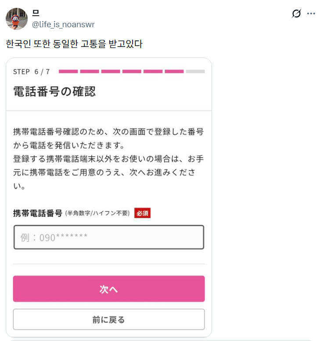Click the first pink progress segment
324x341 pixels.
click(x=68, y=72)
